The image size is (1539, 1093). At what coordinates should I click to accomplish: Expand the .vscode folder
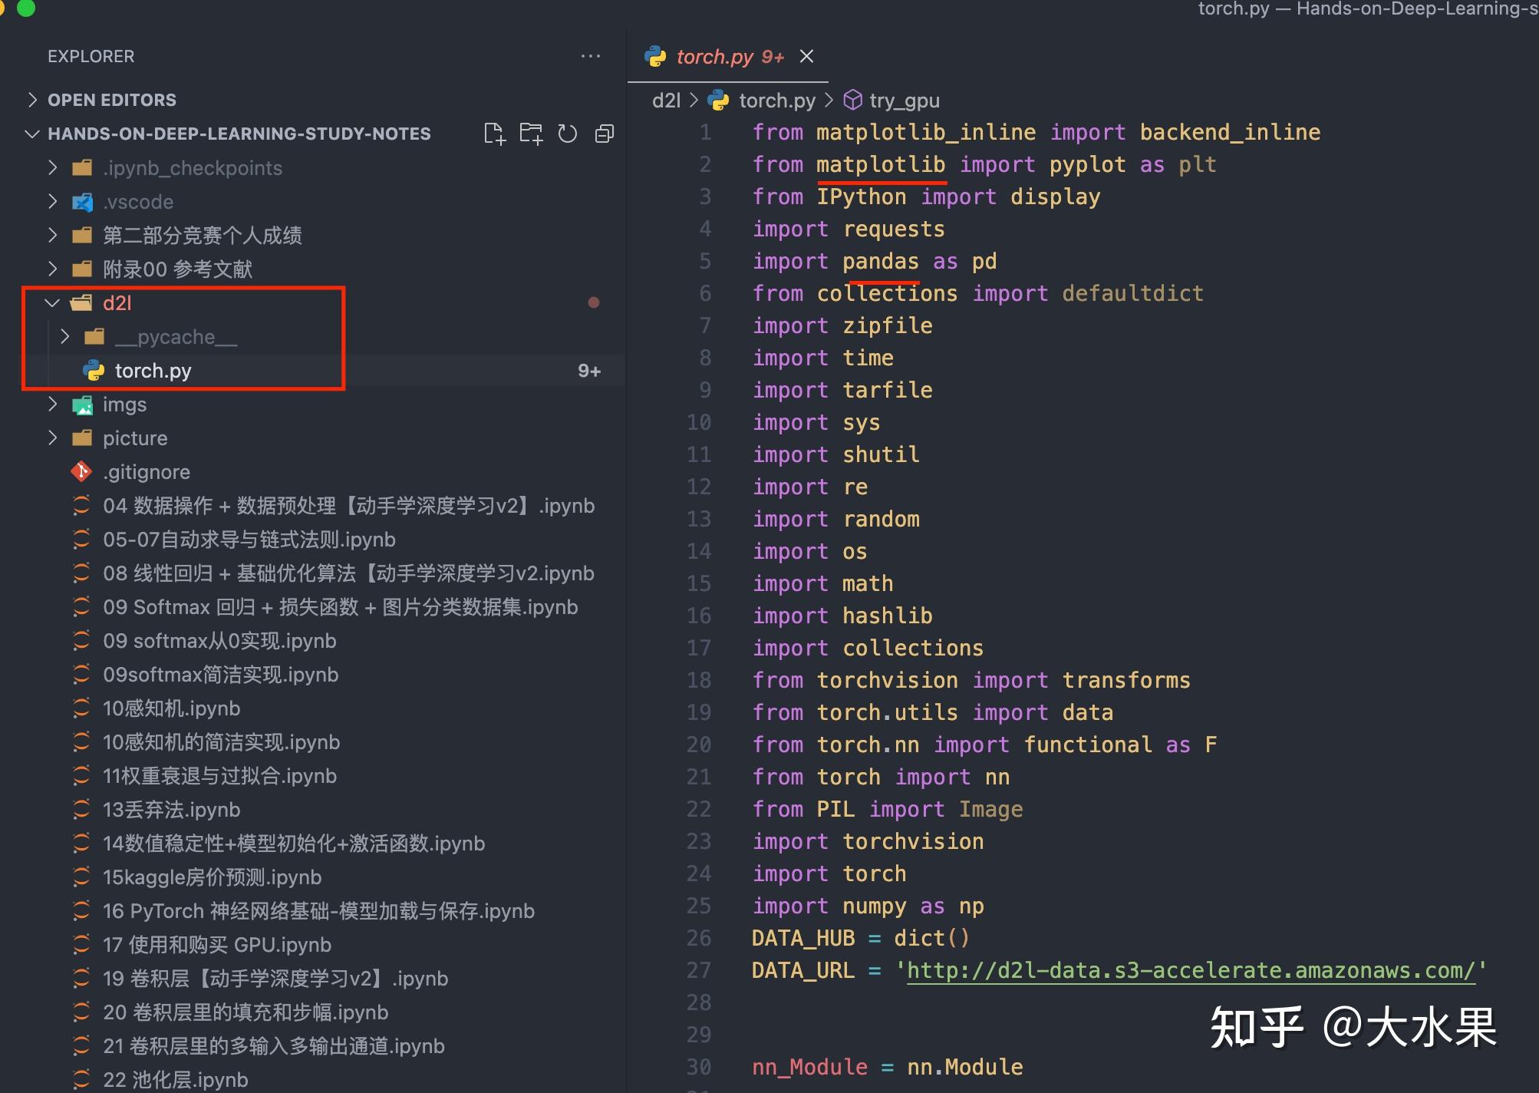pos(52,201)
